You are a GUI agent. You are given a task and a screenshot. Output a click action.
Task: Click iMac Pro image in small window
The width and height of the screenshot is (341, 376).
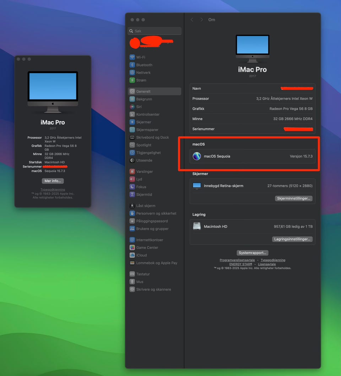pos(53,92)
